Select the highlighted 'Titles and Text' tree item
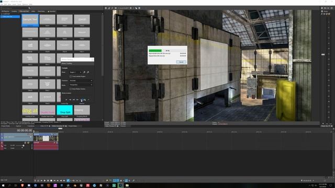Image resolution: width=335 pixels, height=188 pixels. tap(10, 16)
